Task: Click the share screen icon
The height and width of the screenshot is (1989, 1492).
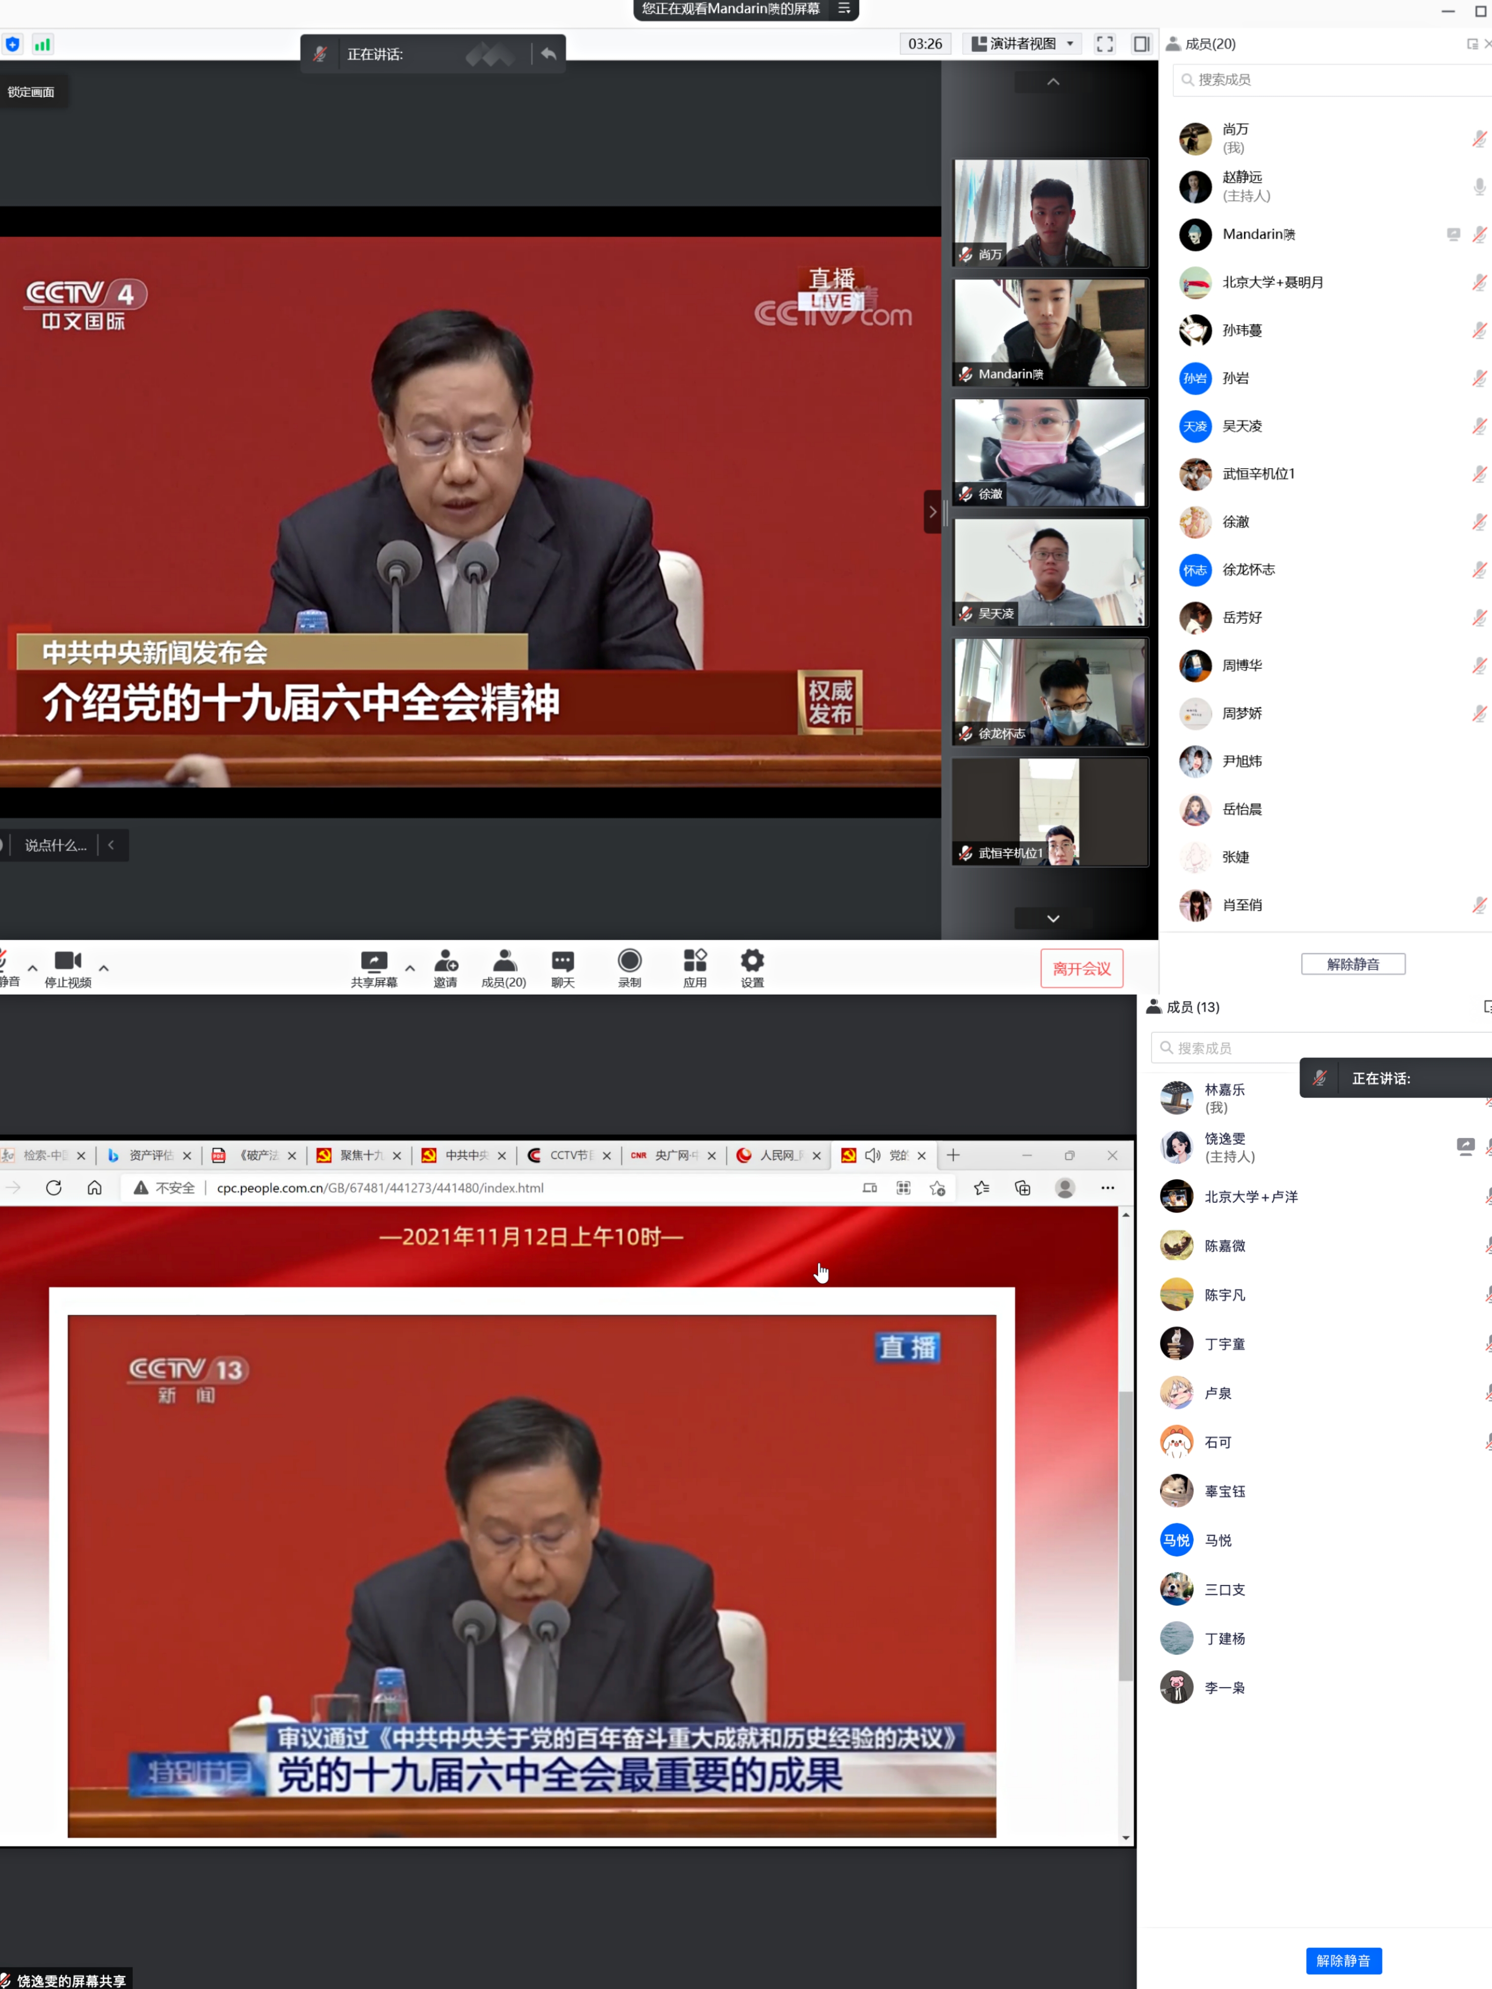Action: click(373, 961)
